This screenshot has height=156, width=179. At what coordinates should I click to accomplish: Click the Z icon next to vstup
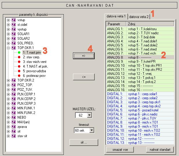coord(14,20)
